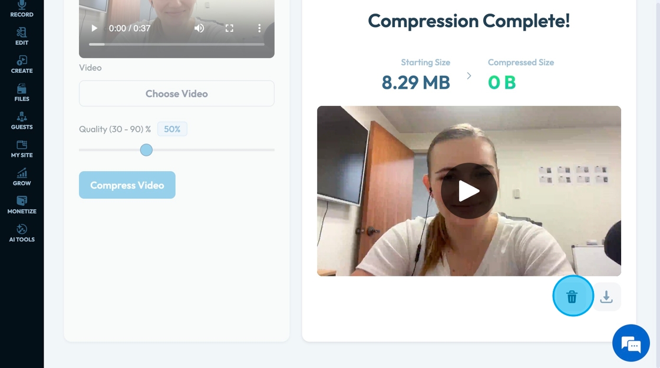Toggle fullscreen on the source video
Screen dimensions: 660x368
point(229,28)
